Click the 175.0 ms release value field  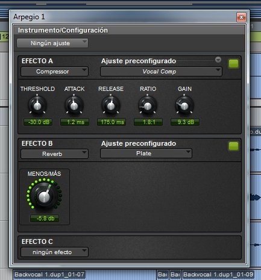[112, 122]
